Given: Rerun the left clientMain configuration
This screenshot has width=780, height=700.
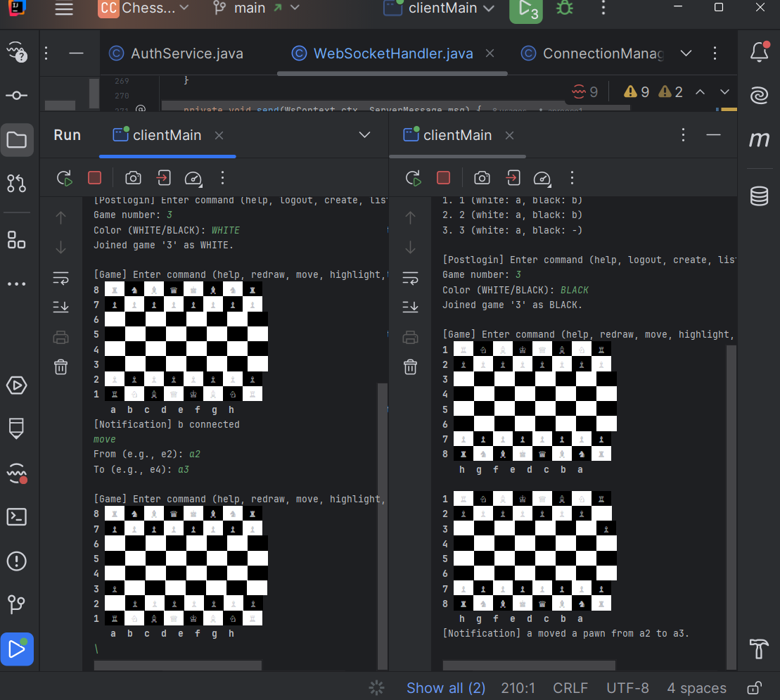Looking at the screenshot, I should pos(65,178).
